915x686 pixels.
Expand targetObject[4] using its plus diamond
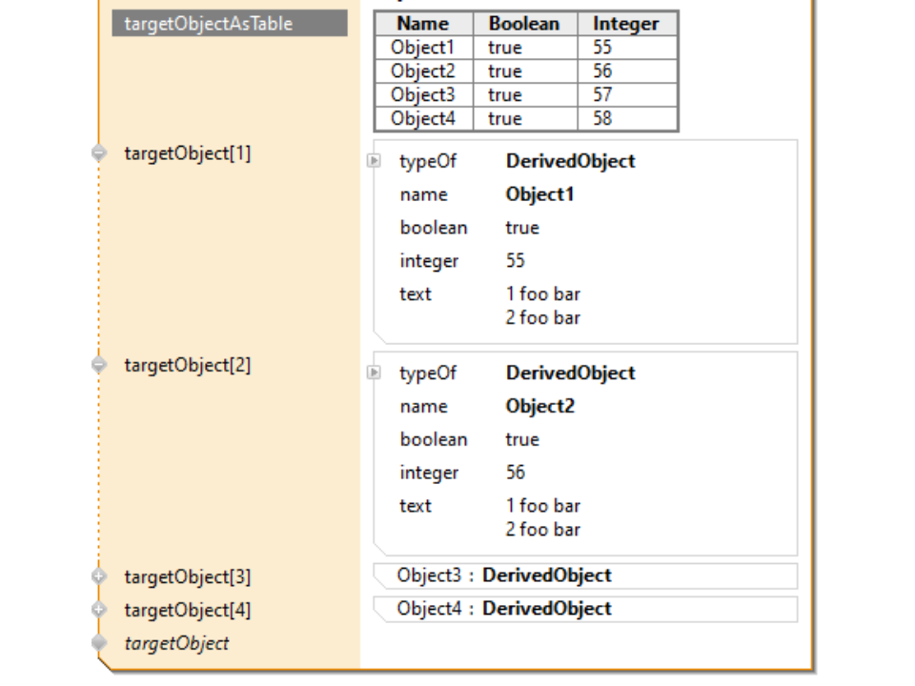(x=100, y=610)
